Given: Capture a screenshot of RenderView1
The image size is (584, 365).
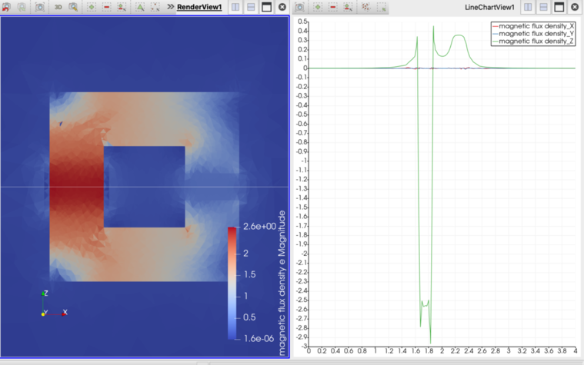Looking at the screenshot, I should click(39, 7).
